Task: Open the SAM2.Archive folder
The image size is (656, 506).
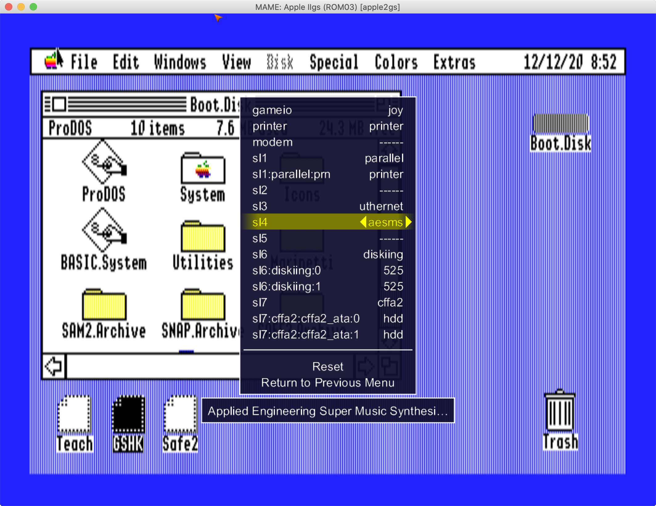Action: [104, 305]
